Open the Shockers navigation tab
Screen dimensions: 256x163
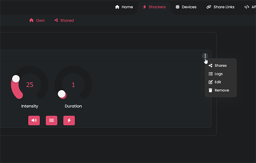(x=154, y=7)
